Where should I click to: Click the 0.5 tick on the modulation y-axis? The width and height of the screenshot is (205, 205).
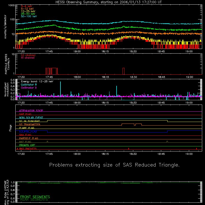click(x=13, y=83)
